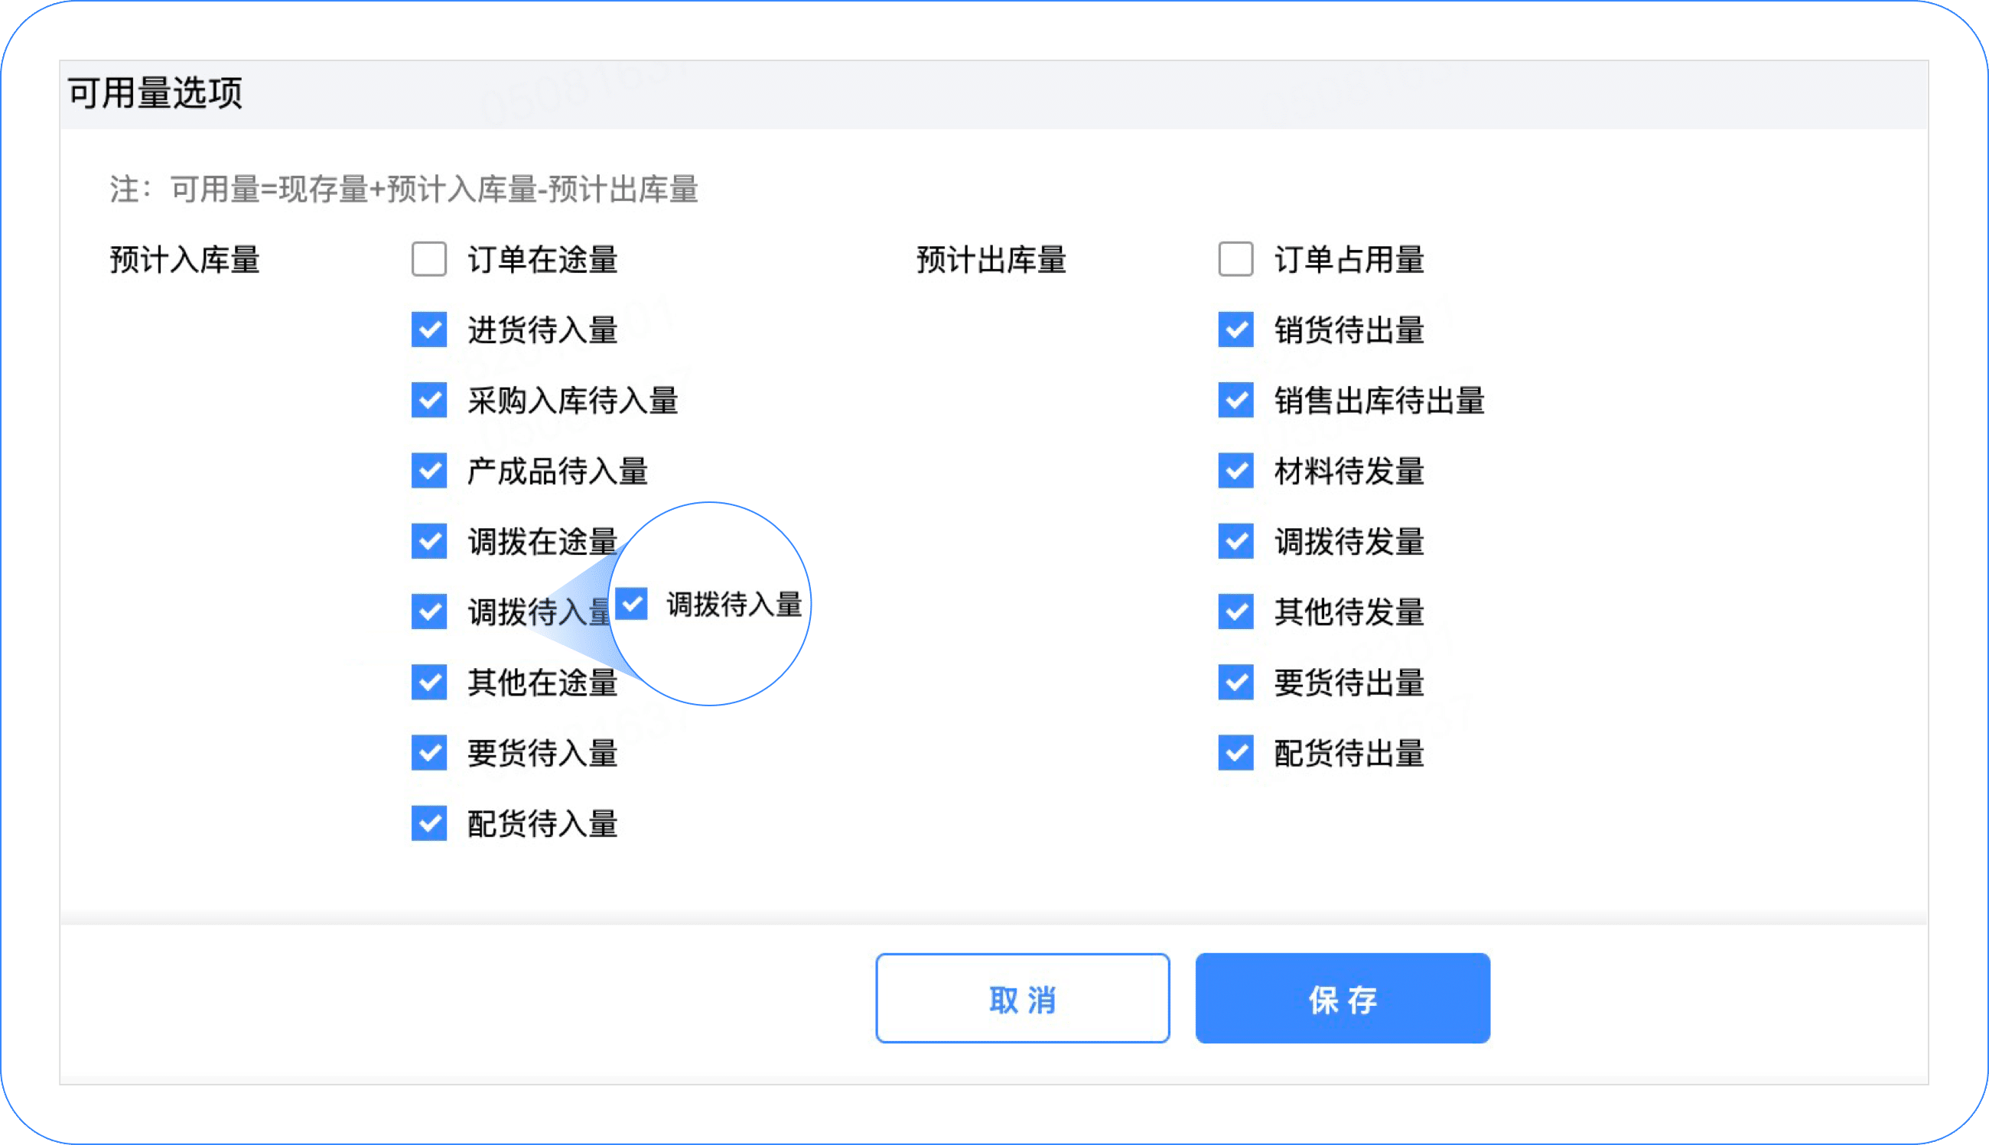Image resolution: width=1989 pixels, height=1145 pixels.
Task: Uncheck 调拨在途量 checkbox
Action: pos(429,541)
